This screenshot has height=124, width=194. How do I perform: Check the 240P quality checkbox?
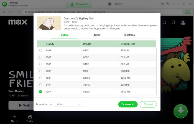pos(41,50)
